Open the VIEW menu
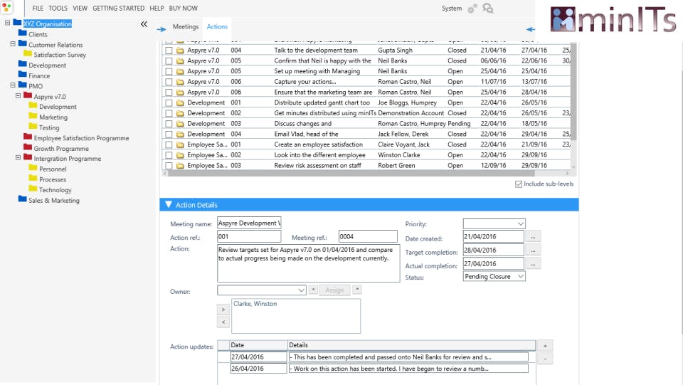The image size is (683, 385). (x=80, y=9)
